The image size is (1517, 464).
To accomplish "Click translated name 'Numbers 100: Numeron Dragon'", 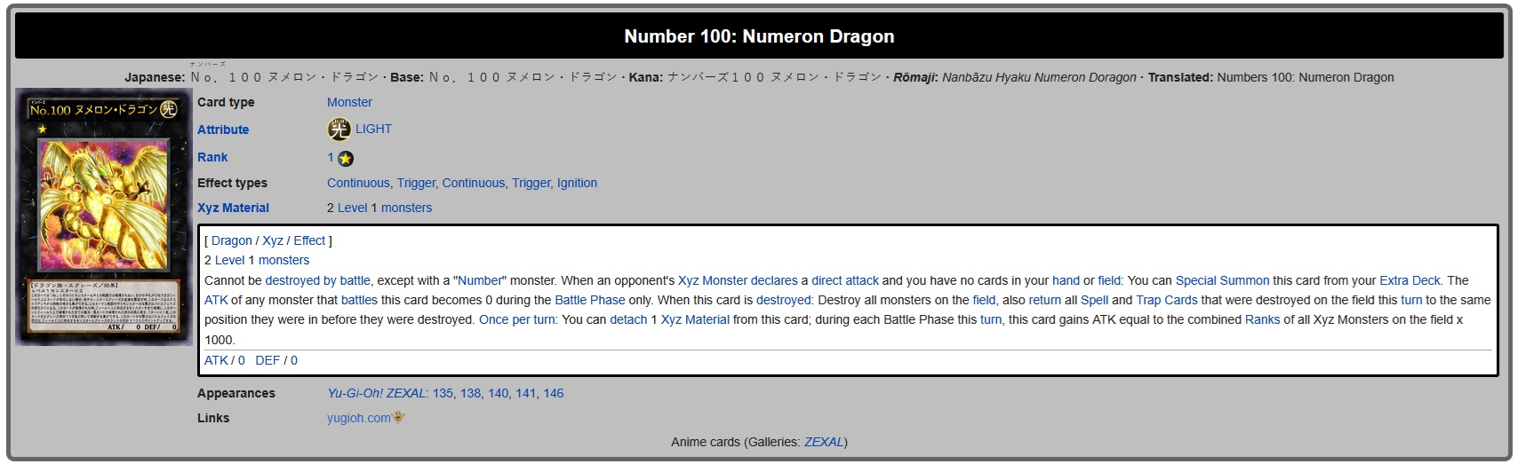I will [1305, 77].
